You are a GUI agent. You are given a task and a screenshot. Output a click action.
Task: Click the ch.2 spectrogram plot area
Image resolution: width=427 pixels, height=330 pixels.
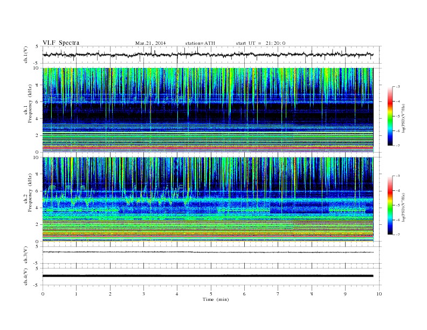[208, 200]
